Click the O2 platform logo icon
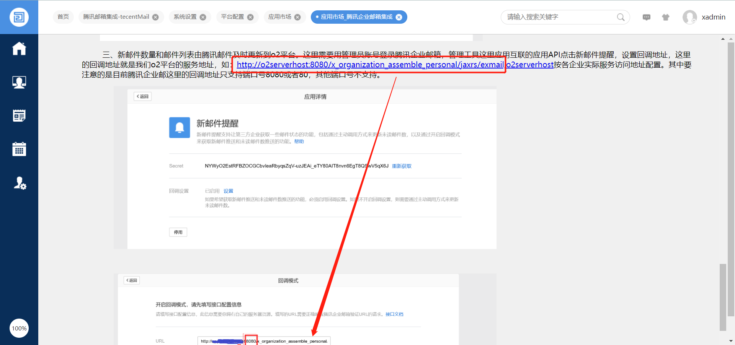 pyautogui.click(x=19, y=17)
